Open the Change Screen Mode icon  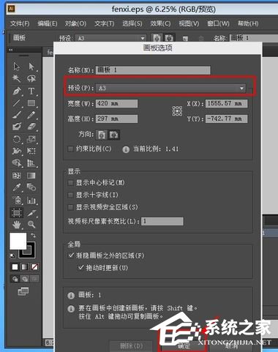pyautogui.click(x=23, y=291)
